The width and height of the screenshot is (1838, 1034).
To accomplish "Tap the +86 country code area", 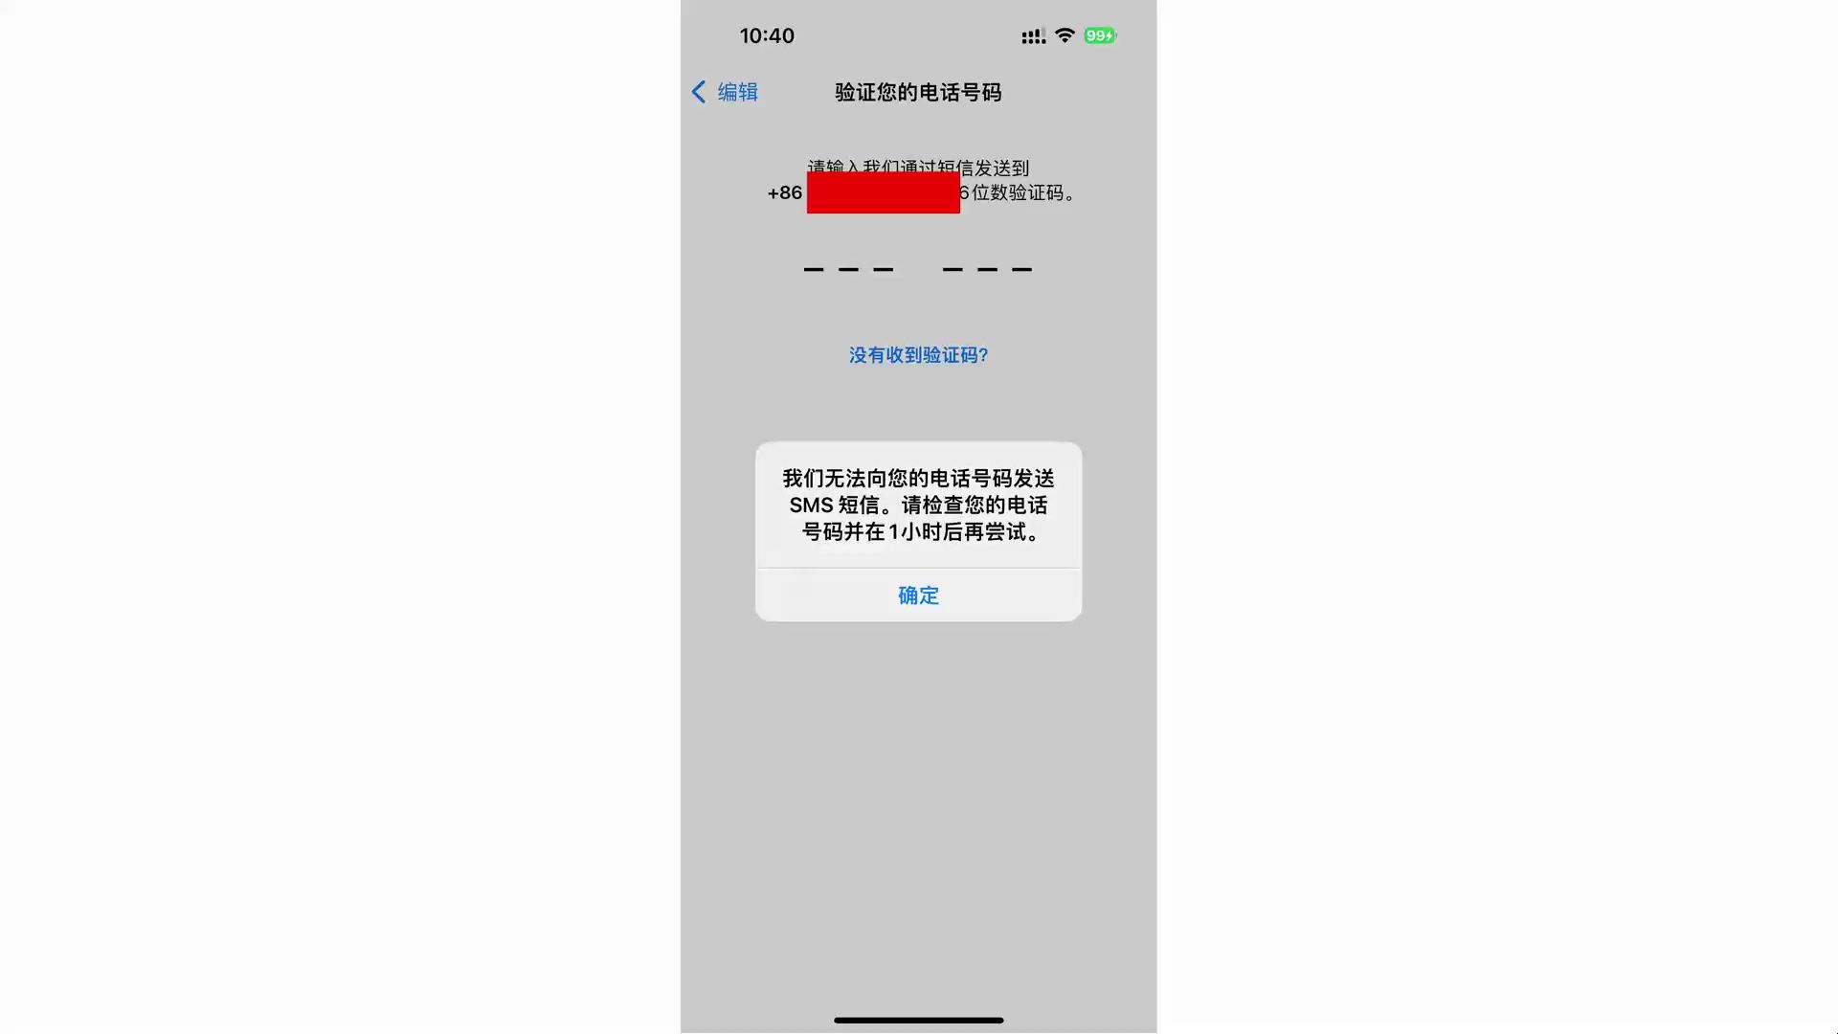I will [784, 191].
